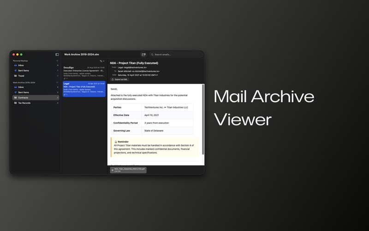Click the Travel folder icon

16,76
